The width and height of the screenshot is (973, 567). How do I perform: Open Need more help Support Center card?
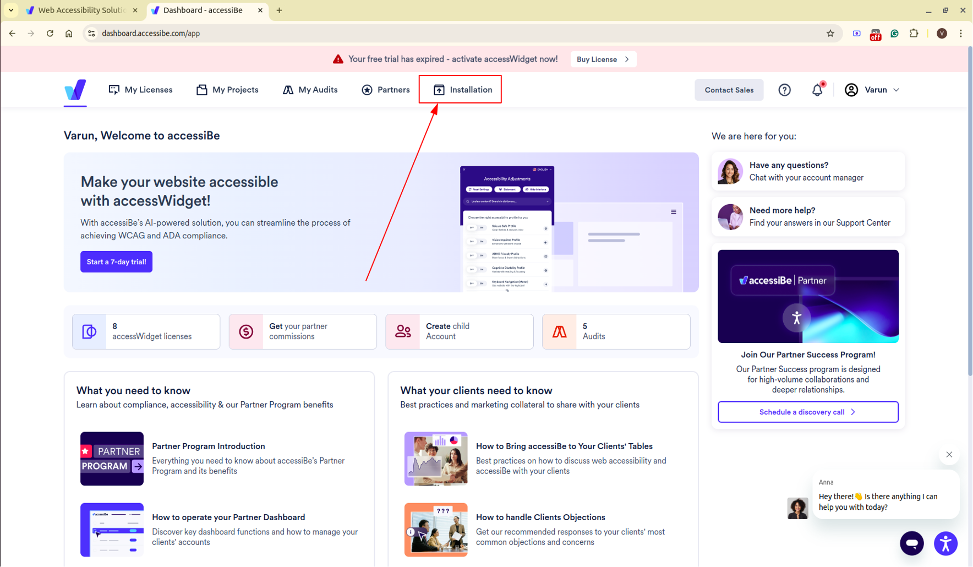807,216
